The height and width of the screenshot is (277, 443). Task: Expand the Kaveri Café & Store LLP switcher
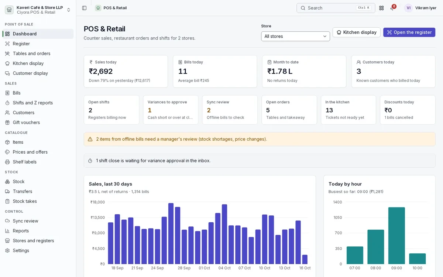(37, 10)
